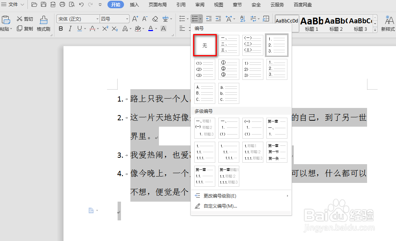Click the 输出为PDF icon
This screenshot has height=241, width=396.
coord(53,4)
